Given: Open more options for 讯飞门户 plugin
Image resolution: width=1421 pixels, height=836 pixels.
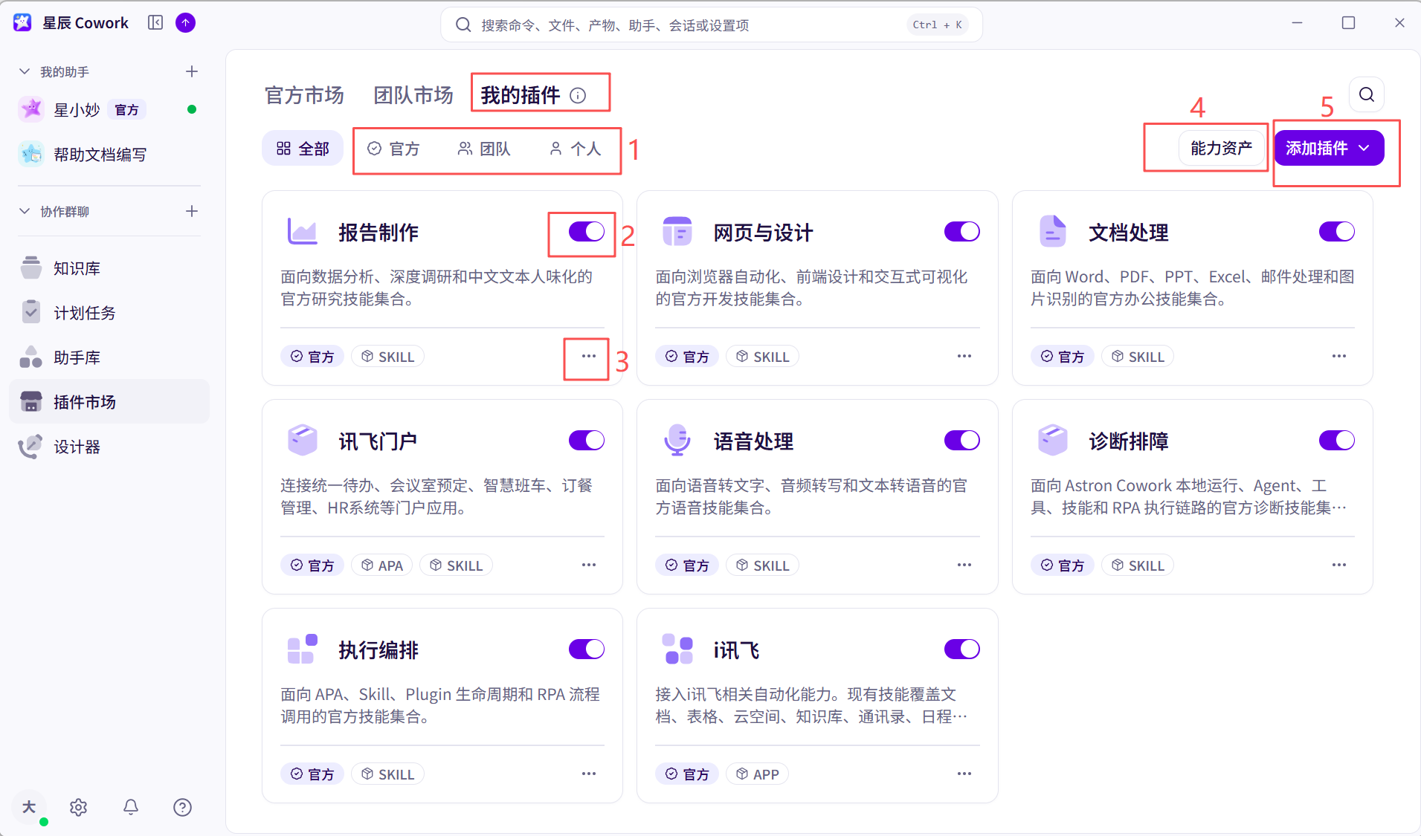Looking at the screenshot, I should click(x=589, y=565).
